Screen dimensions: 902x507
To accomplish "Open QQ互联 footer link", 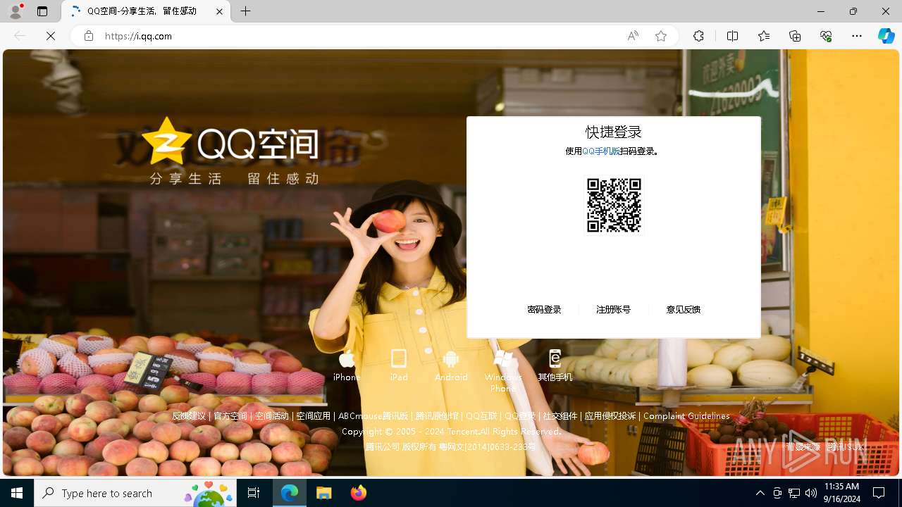I will point(481,416).
